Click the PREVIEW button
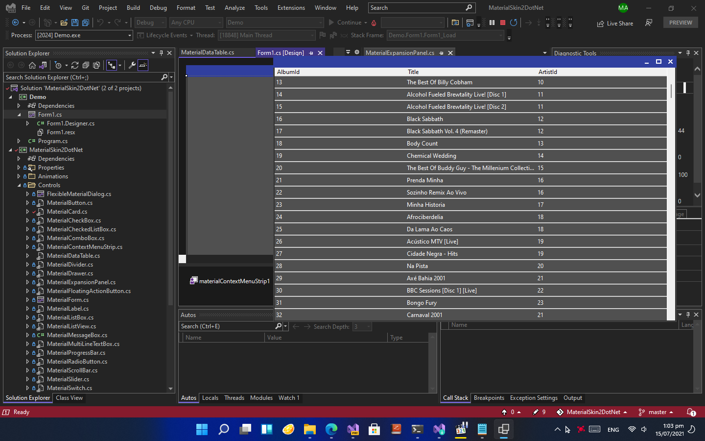Image resolution: width=705 pixels, height=441 pixels. 680,22
